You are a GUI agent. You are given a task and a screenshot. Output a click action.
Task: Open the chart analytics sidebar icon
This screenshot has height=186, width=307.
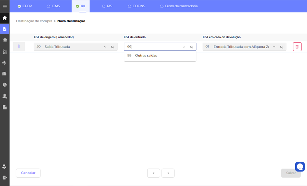(x=5, y=52)
